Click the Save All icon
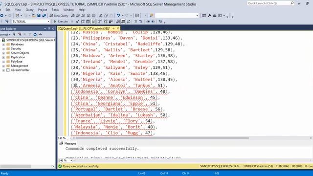This screenshot has height=176, width=313. [x=44, y=15]
